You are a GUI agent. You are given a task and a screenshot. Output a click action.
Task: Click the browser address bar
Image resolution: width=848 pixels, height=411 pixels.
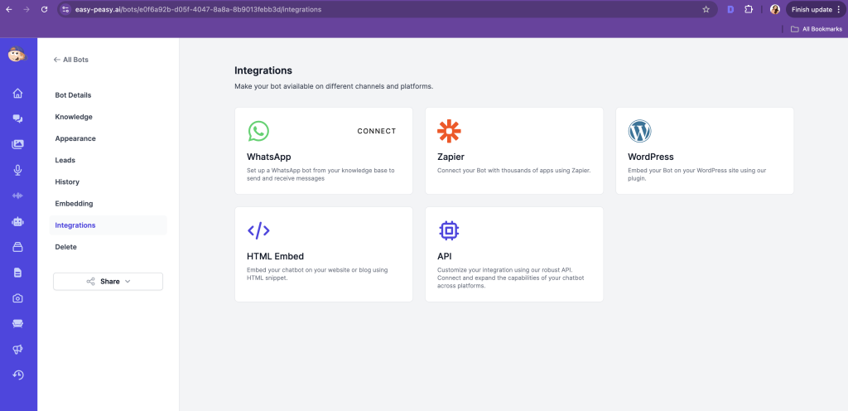coord(373,9)
